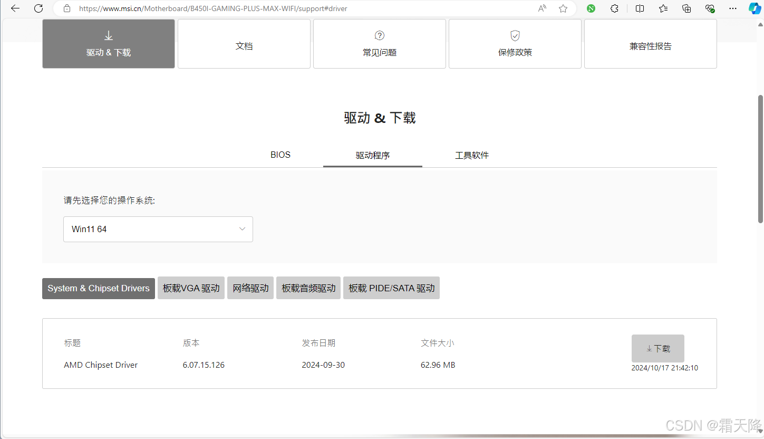This screenshot has height=439, width=764.
Task: Click the download arrow icon above 驱动 & 下载
Action: 109,35
